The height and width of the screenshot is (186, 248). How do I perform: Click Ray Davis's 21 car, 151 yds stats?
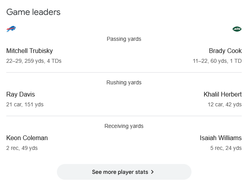coord(25,104)
